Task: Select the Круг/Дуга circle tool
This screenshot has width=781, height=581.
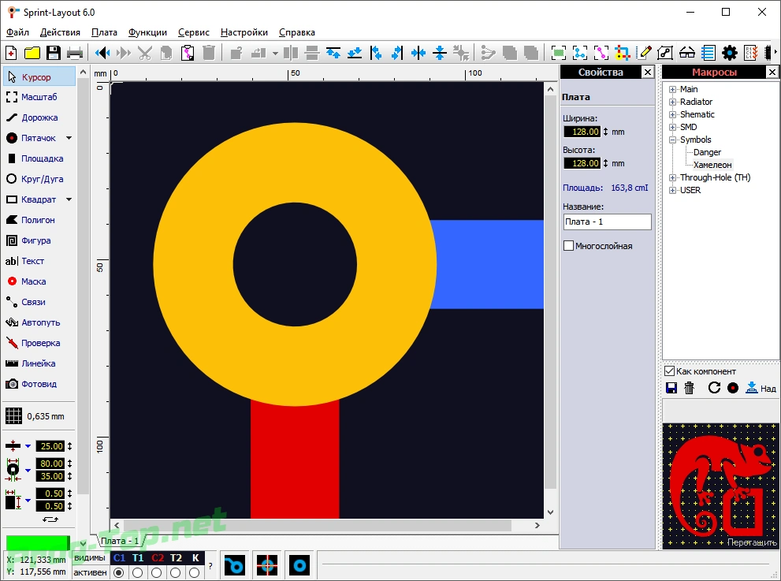Action: 39,179
